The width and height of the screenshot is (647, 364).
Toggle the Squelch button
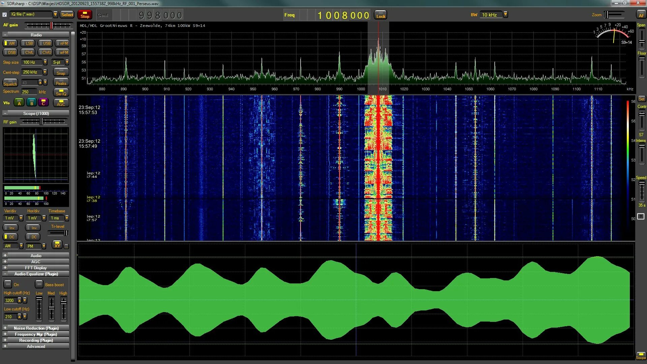tap(10, 83)
